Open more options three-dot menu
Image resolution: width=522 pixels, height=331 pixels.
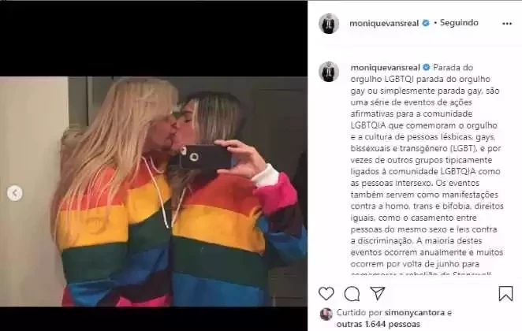click(507, 24)
